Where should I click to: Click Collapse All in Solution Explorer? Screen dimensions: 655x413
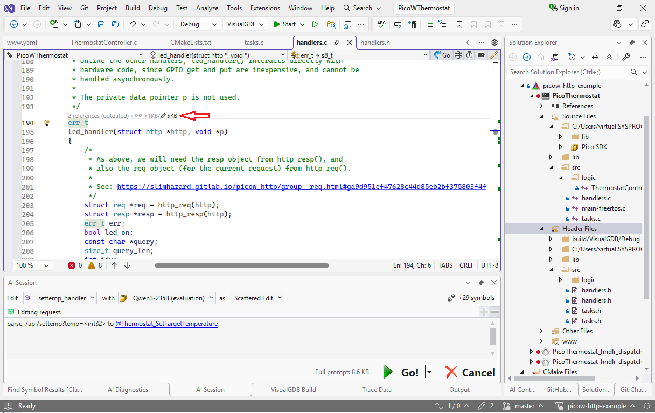609,57
